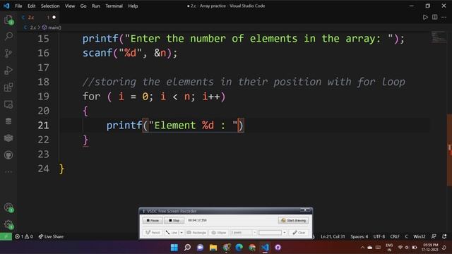Open the Manage gear icon
Screen dimensions: 452x254
pos(8,224)
